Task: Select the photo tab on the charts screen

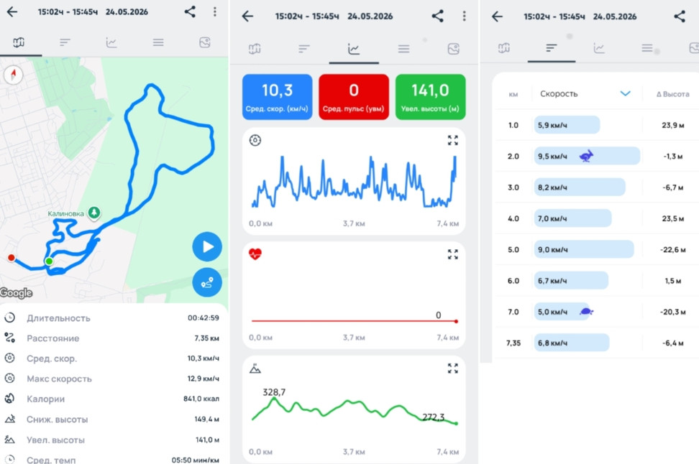Action: tap(453, 49)
